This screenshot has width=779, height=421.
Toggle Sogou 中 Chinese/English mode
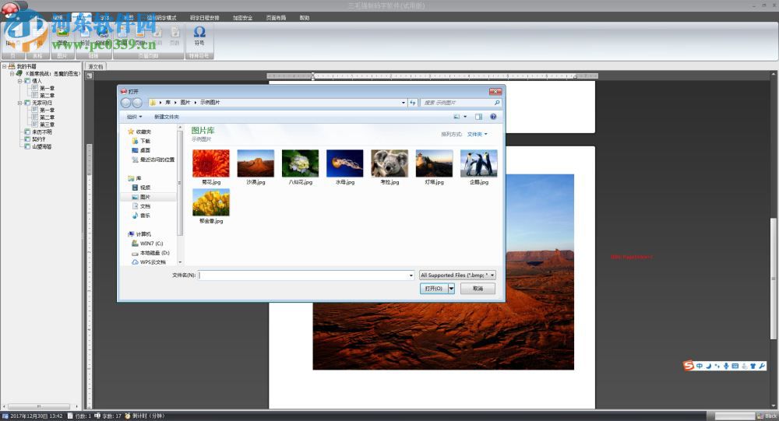699,366
